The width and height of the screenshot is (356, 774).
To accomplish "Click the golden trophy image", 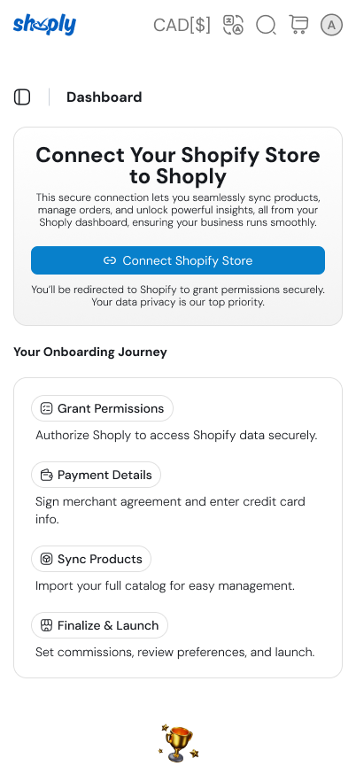I will [x=178, y=743].
